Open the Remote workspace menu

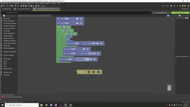[x=45, y=4]
